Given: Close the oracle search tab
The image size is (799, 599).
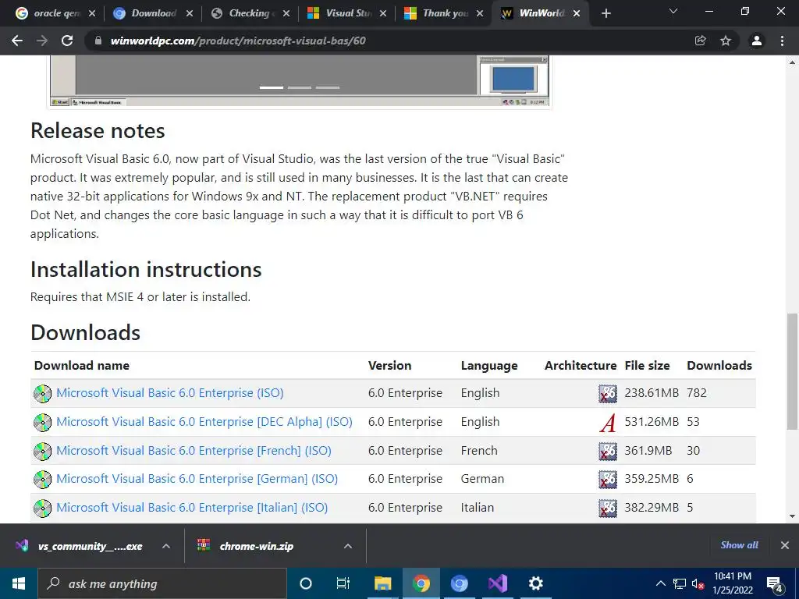Looking at the screenshot, I should pos(92,14).
